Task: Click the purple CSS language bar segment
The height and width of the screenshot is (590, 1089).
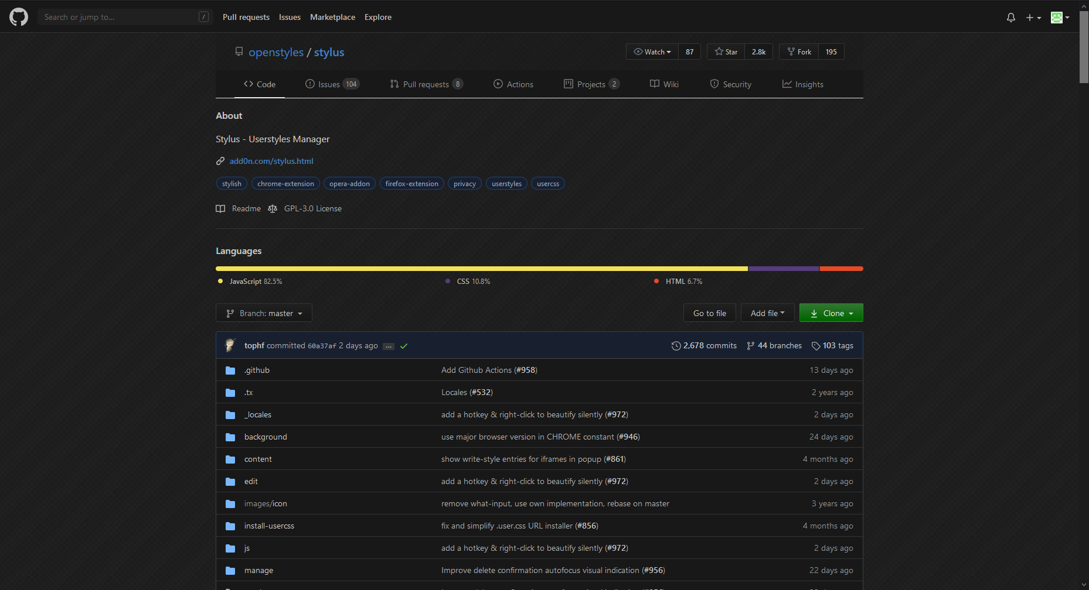Action: 784,269
